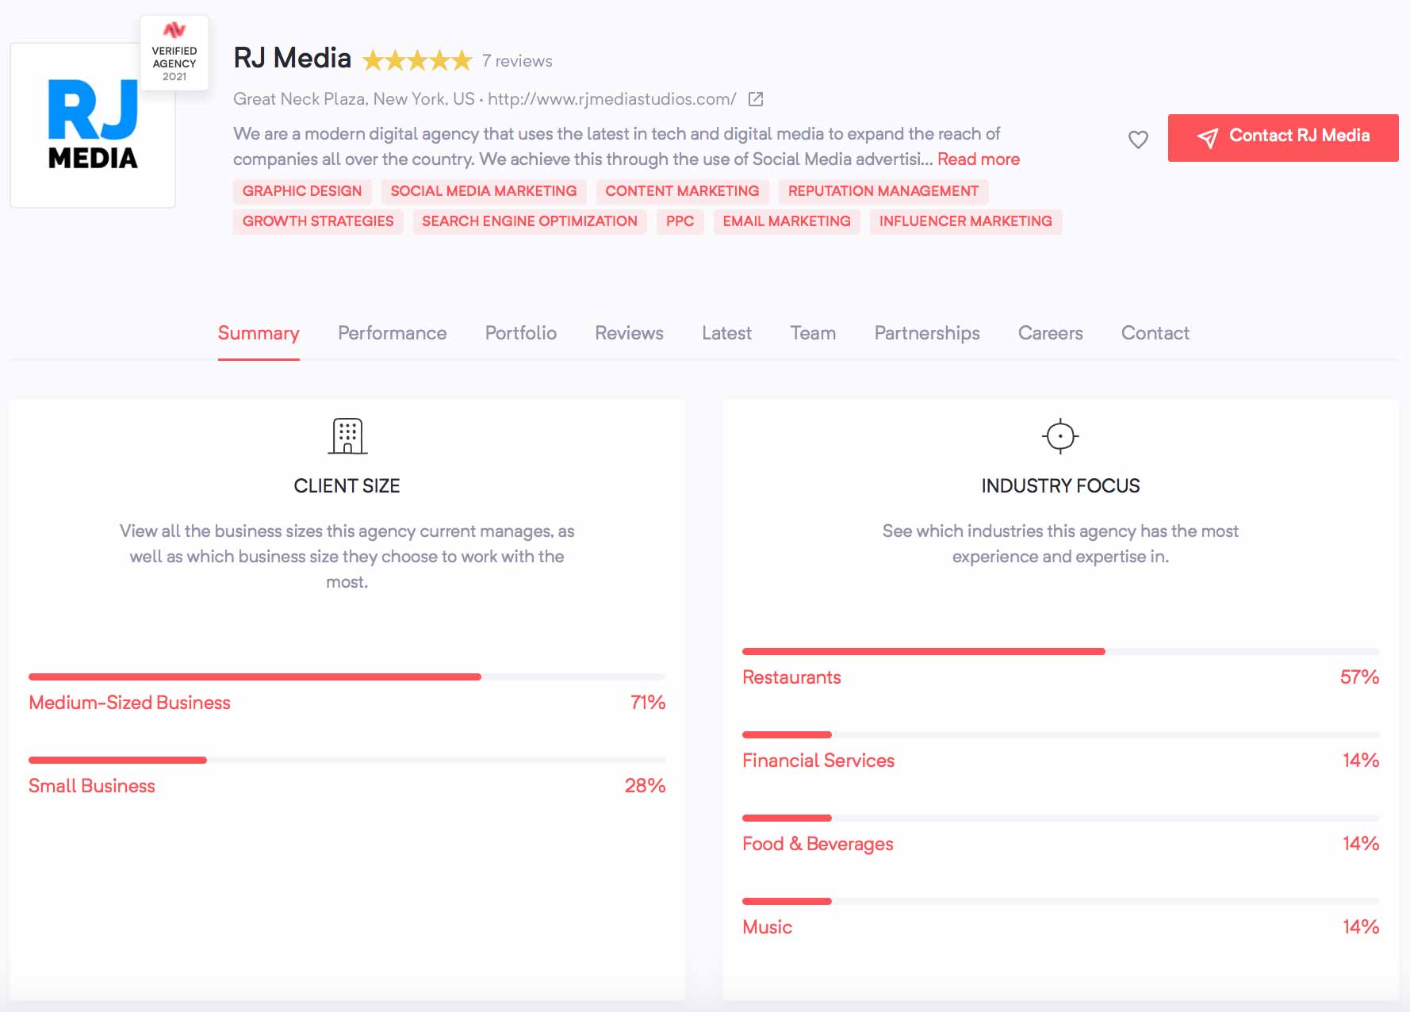The width and height of the screenshot is (1410, 1012).
Task: Click the Music label
Action: point(767,927)
